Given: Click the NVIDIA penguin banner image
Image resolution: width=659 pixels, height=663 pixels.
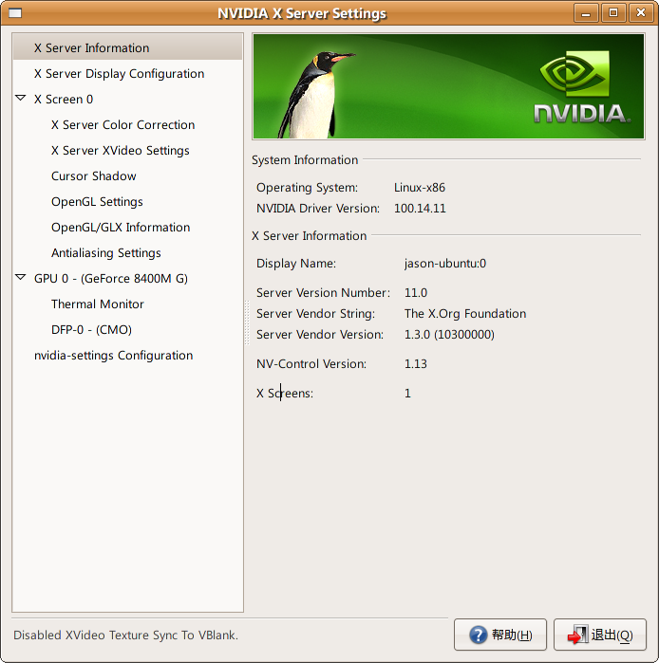Looking at the screenshot, I should pyautogui.click(x=448, y=86).
